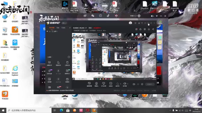Open the microphone 连麦 tool in toolbox
Viewport: 202px width, 113px height.
49,72
